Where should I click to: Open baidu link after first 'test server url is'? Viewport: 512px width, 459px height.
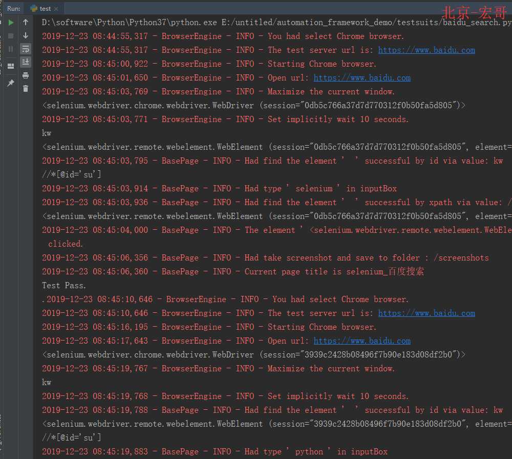[x=426, y=50]
